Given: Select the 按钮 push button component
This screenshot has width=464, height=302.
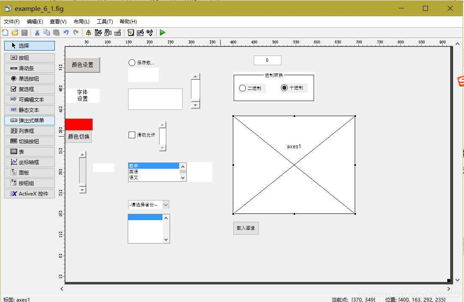Looking at the screenshot, I should pos(30,58).
